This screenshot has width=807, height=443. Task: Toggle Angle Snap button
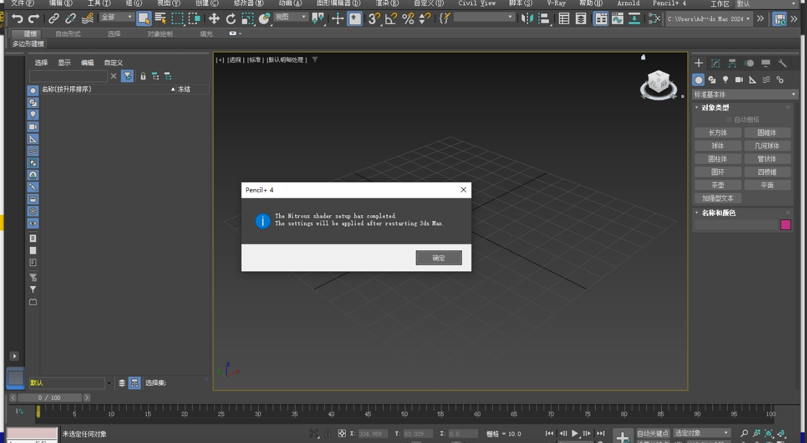click(391, 19)
